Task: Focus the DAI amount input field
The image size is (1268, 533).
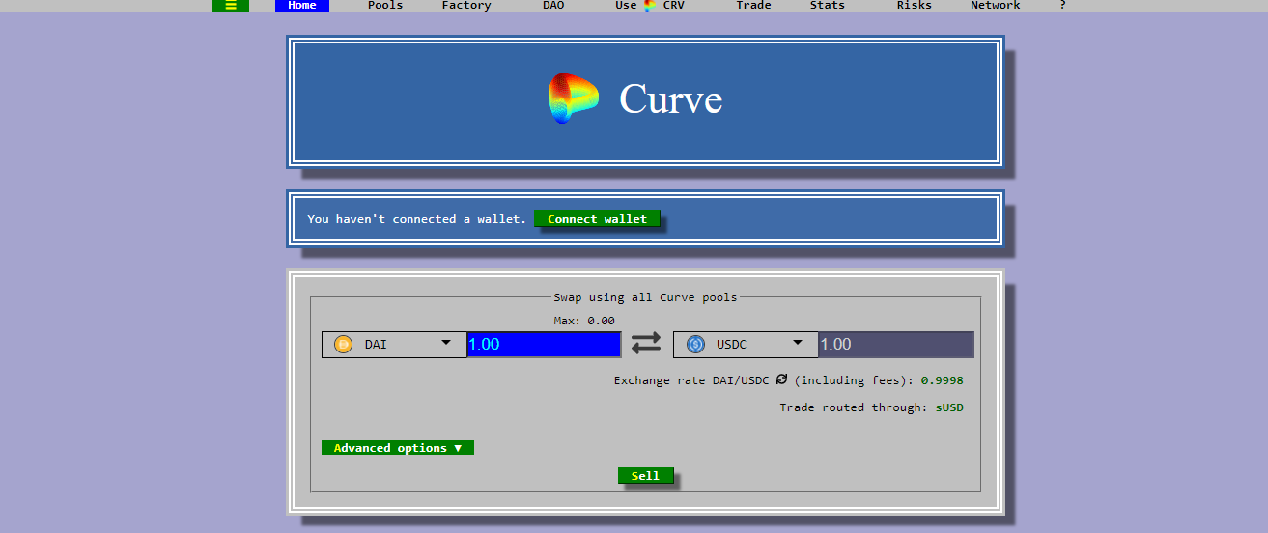Action: click(x=544, y=344)
